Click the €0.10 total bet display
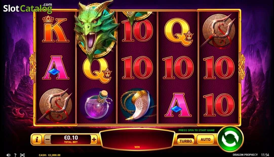Screen dimensions: 274x157 pyautogui.click(x=71, y=139)
